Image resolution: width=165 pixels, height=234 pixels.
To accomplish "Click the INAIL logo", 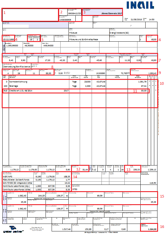I will (x=140, y=5).
